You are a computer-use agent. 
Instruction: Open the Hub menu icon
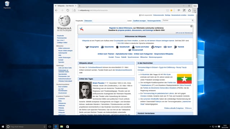coord(179,10)
